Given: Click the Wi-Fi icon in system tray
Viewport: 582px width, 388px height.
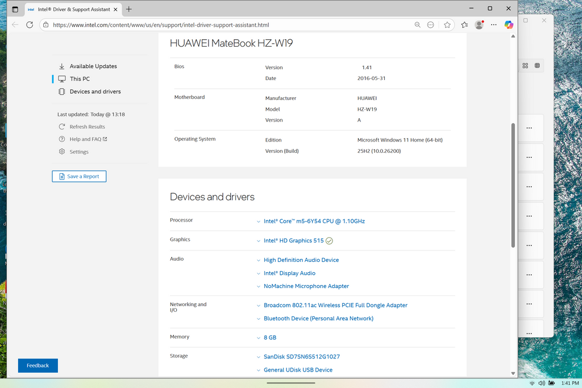Looking at the screenshot, I should click(x=532, y=383).
